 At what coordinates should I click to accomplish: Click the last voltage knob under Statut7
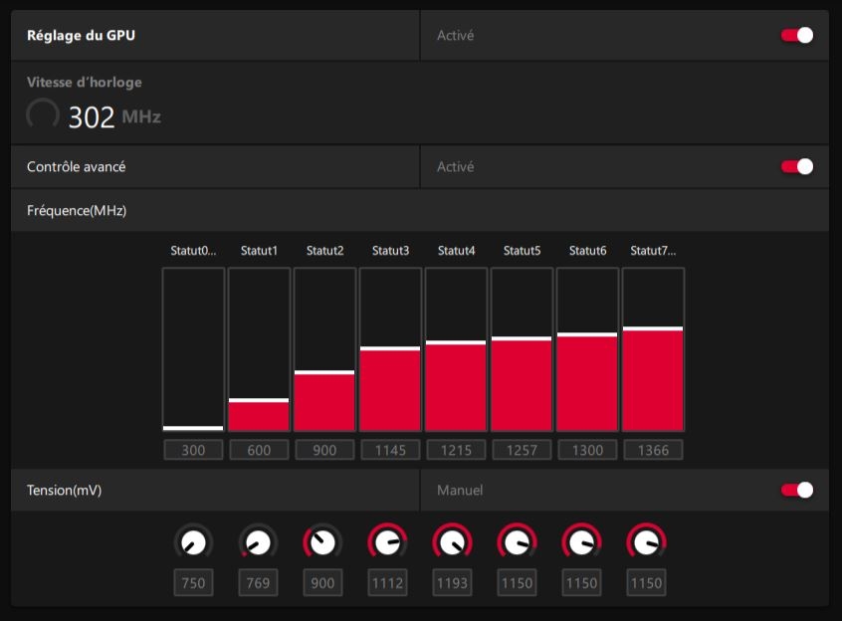pyautogui.click(x=646, y=542)
